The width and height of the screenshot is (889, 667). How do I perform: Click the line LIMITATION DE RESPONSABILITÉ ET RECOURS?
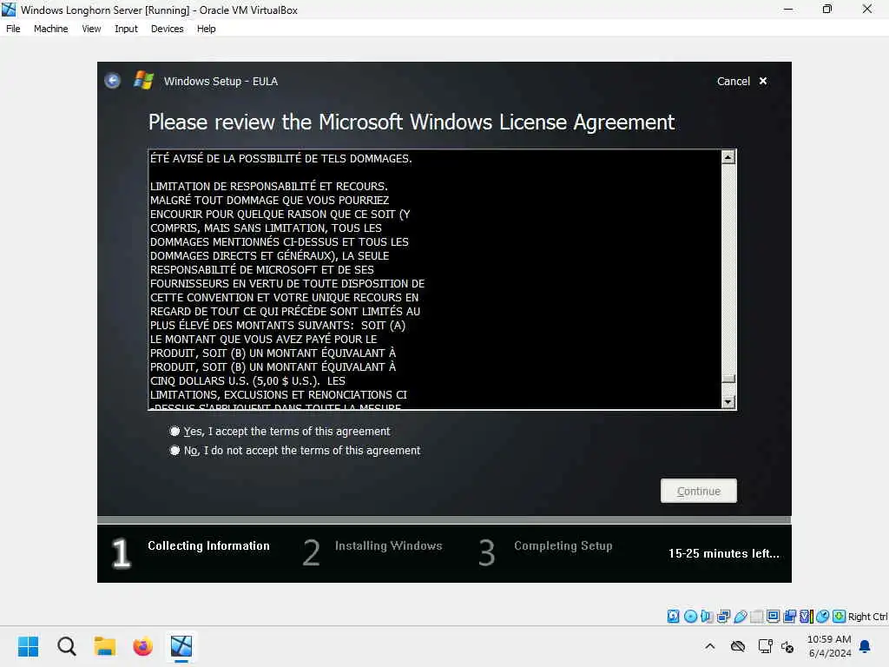[269, 186]
